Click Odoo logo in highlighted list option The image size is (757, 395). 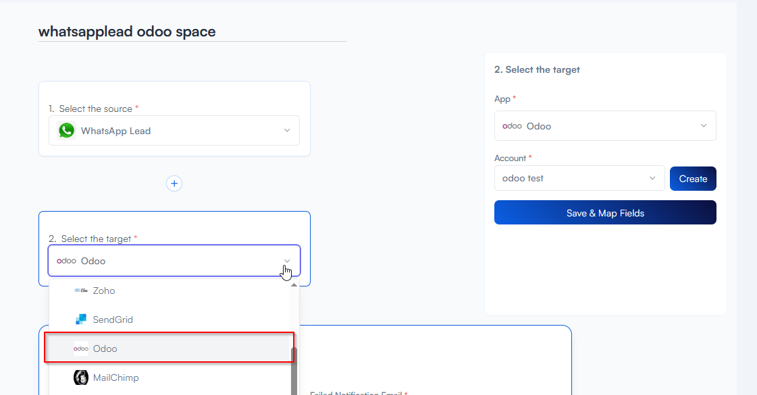click(x=81, y=348)
